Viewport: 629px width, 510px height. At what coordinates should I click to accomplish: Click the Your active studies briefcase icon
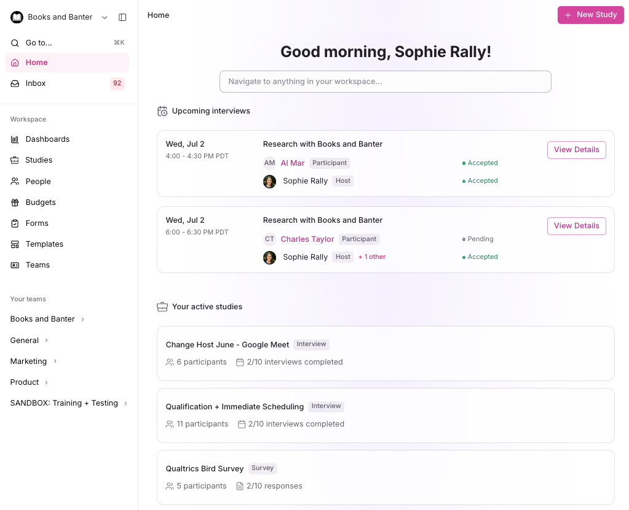(162, 307)
